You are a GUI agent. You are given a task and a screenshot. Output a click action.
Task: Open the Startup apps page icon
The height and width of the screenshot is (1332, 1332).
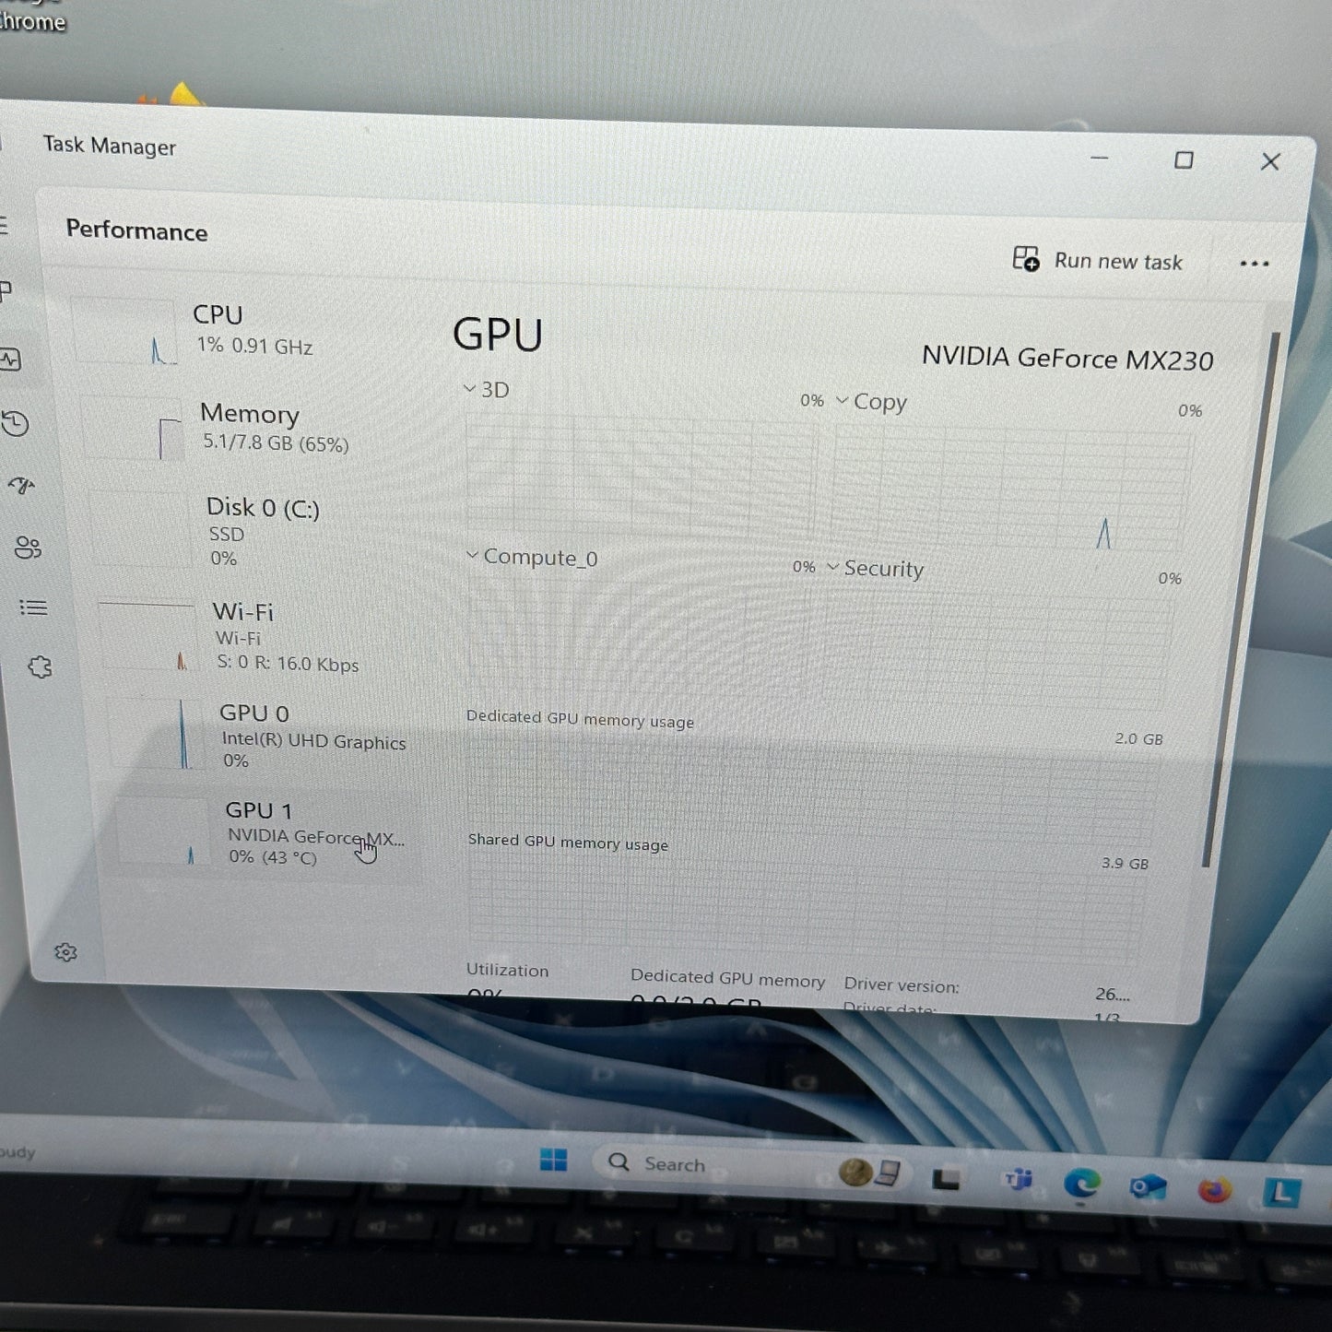point(20,486)
